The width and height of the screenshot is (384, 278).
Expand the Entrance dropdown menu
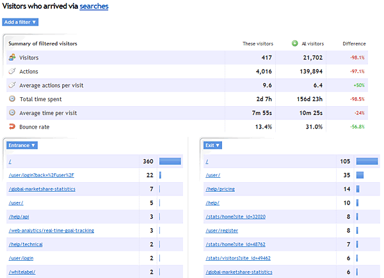pyautogui.click(x=21, y=145)
